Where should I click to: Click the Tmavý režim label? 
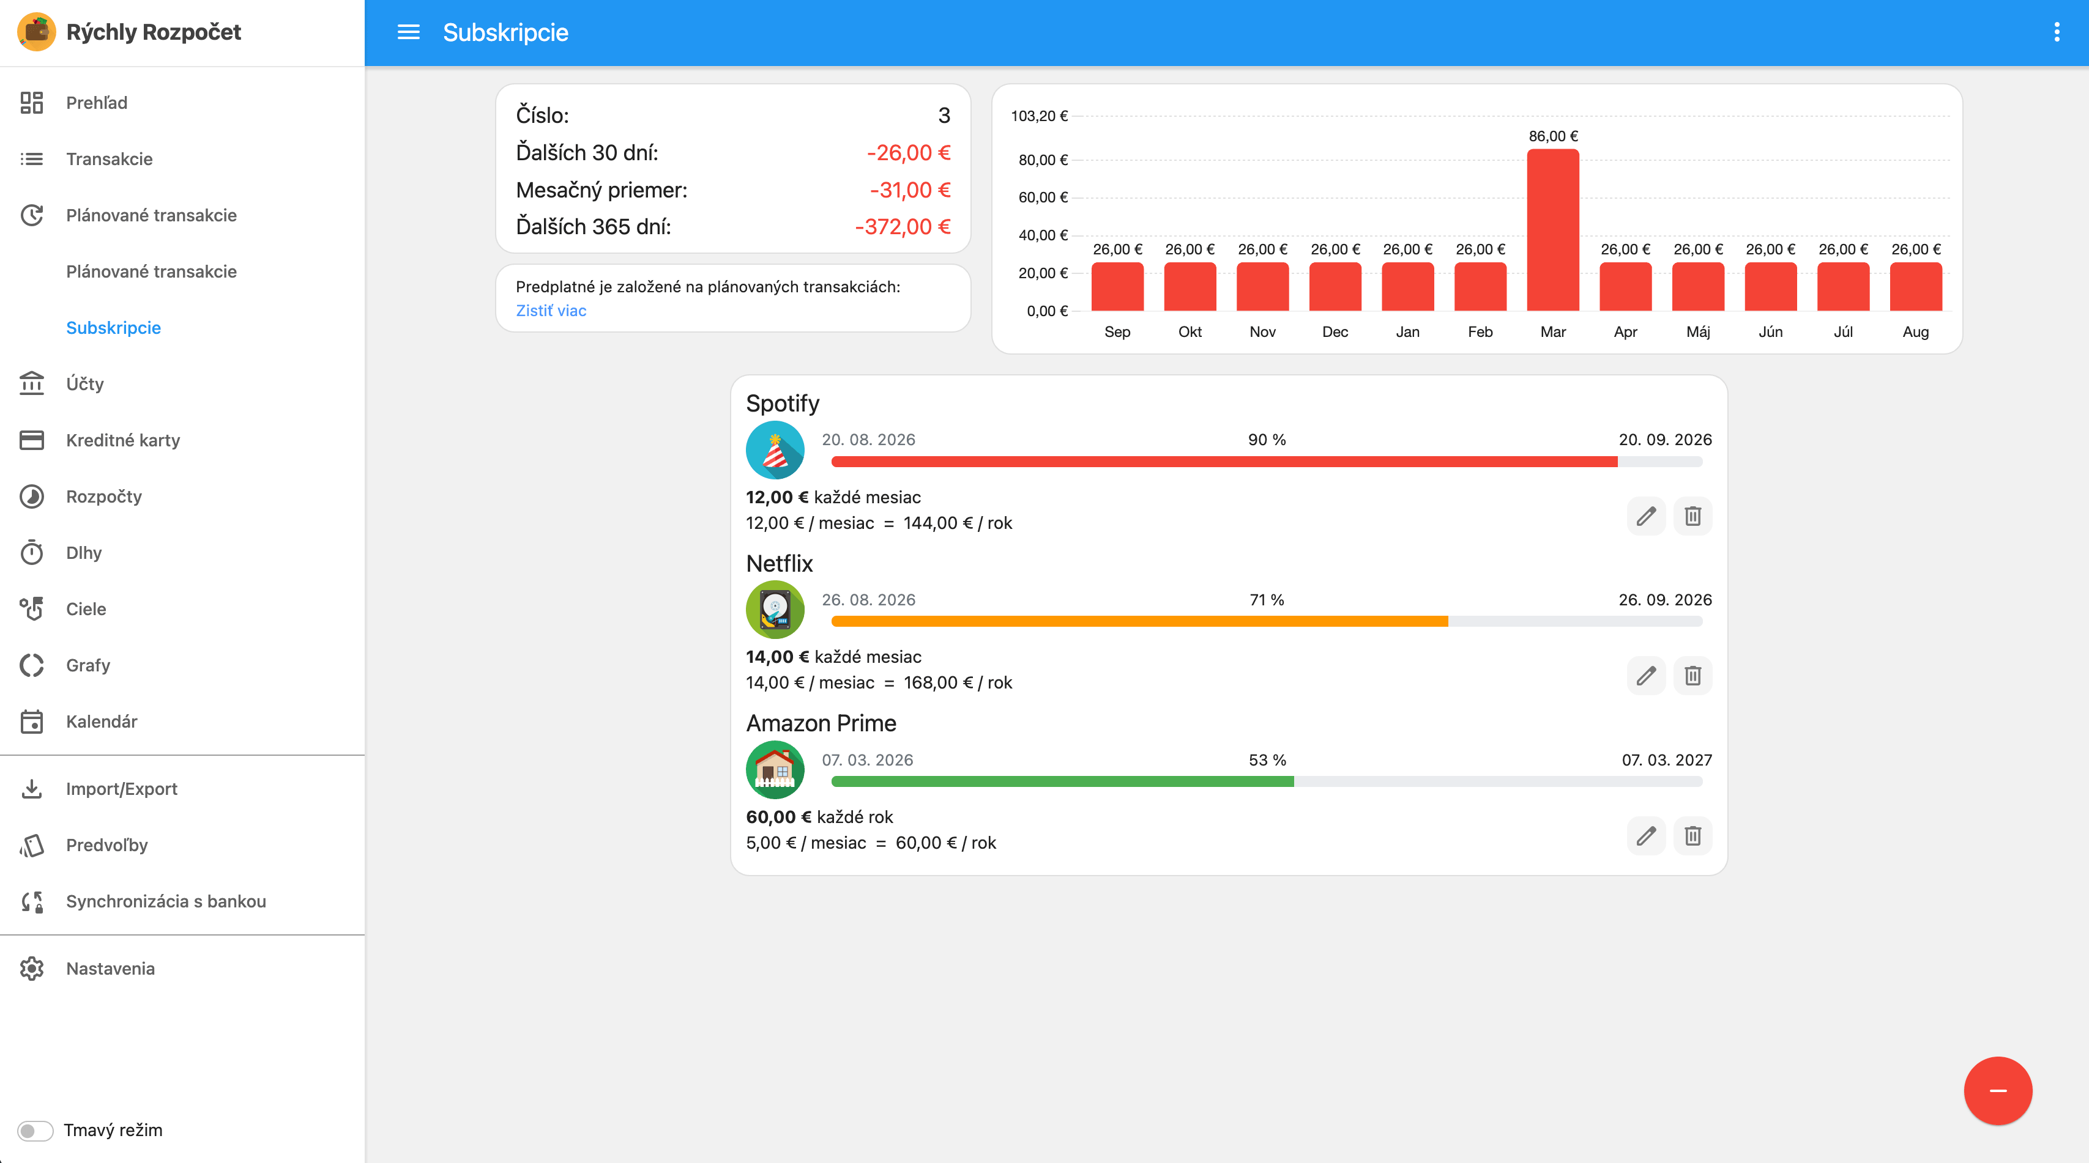click(113, 1131)
